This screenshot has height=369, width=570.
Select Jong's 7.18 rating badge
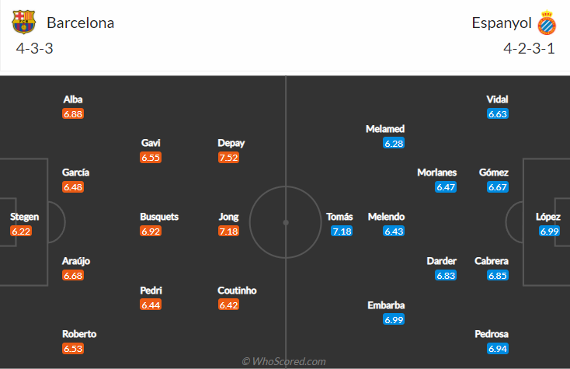(229, 231)
